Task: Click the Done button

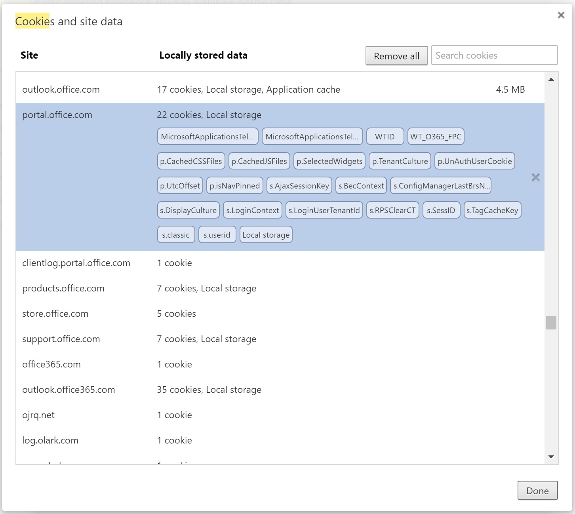Action: click(x=537, y=491)
